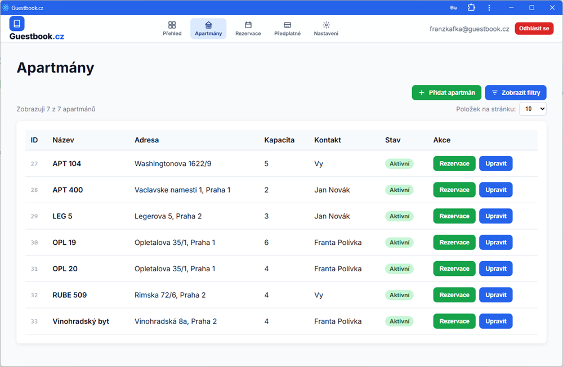Open Rezervace for OPL 20
Screen dimensions: 563x367
[x=454, y=268]
